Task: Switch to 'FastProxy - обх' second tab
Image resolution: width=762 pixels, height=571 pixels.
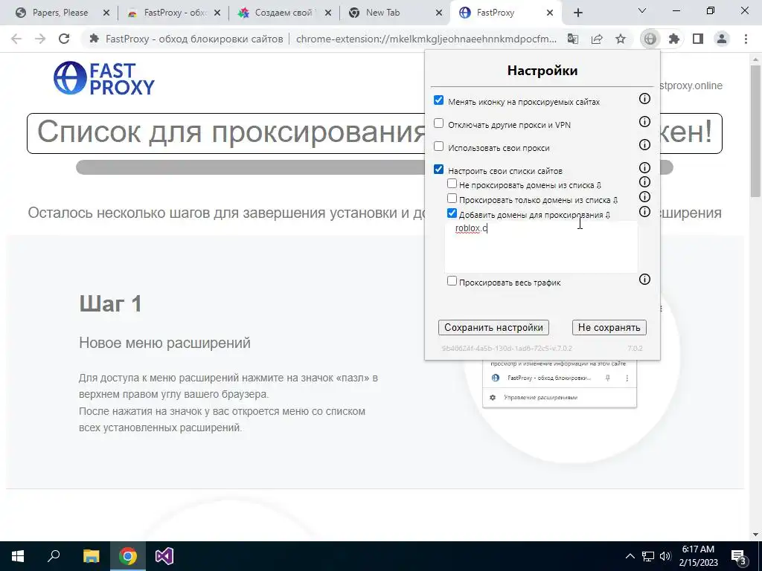Action: tap(174, 13)
